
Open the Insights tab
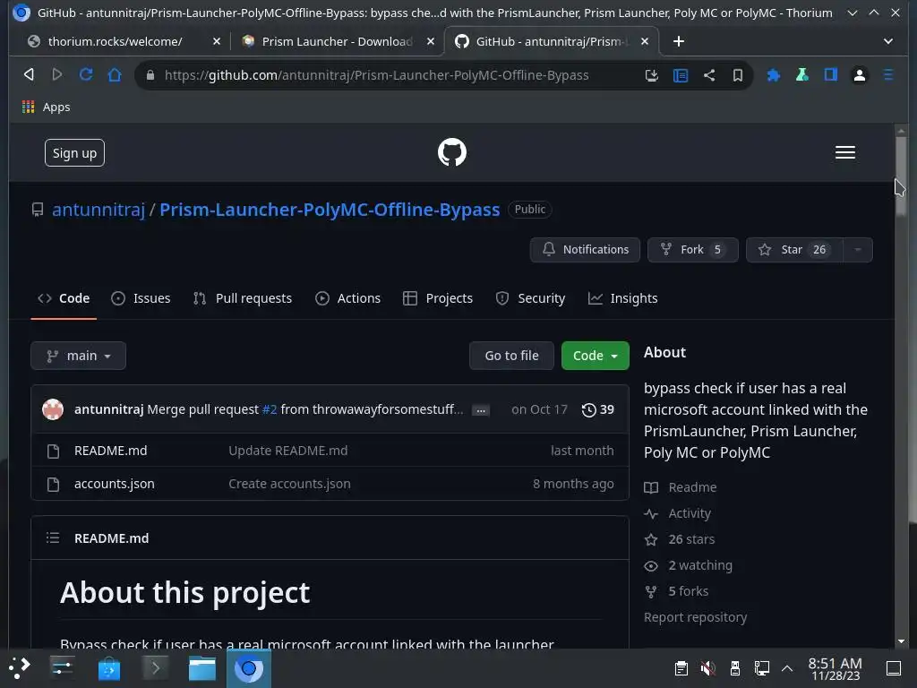click(x=623, y=298)
